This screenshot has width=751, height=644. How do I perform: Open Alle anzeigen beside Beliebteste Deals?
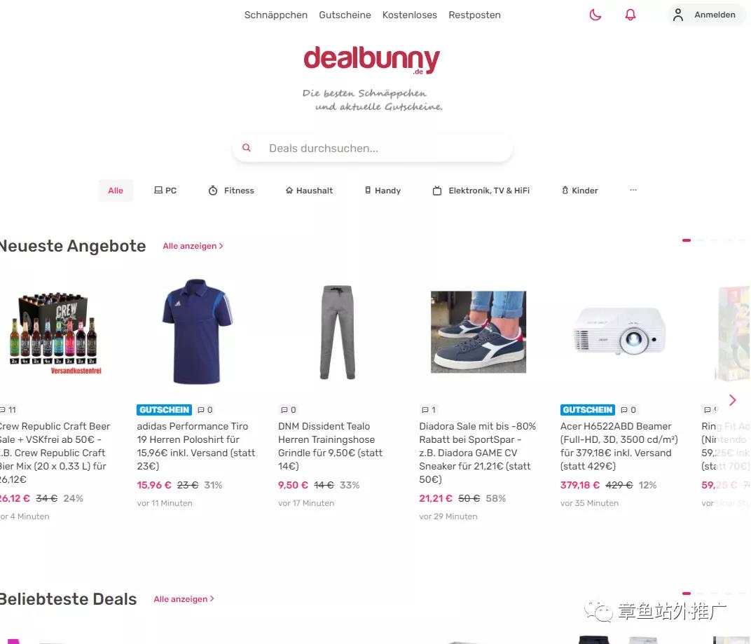184,599
